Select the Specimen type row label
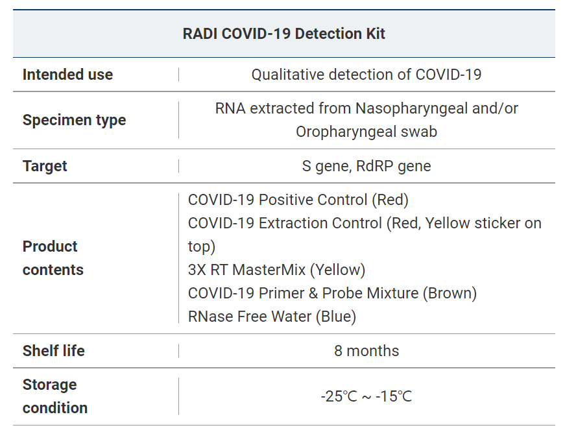The width and height of the screenshot is (565, 432). click(x=74, y=120)
